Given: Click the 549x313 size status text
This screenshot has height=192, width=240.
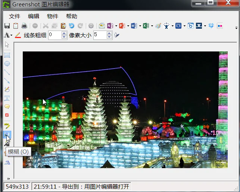Looking at the screenshot, I should point(17,186).
